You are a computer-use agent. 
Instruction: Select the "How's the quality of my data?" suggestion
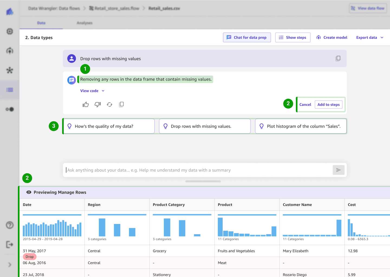point(109,126)
